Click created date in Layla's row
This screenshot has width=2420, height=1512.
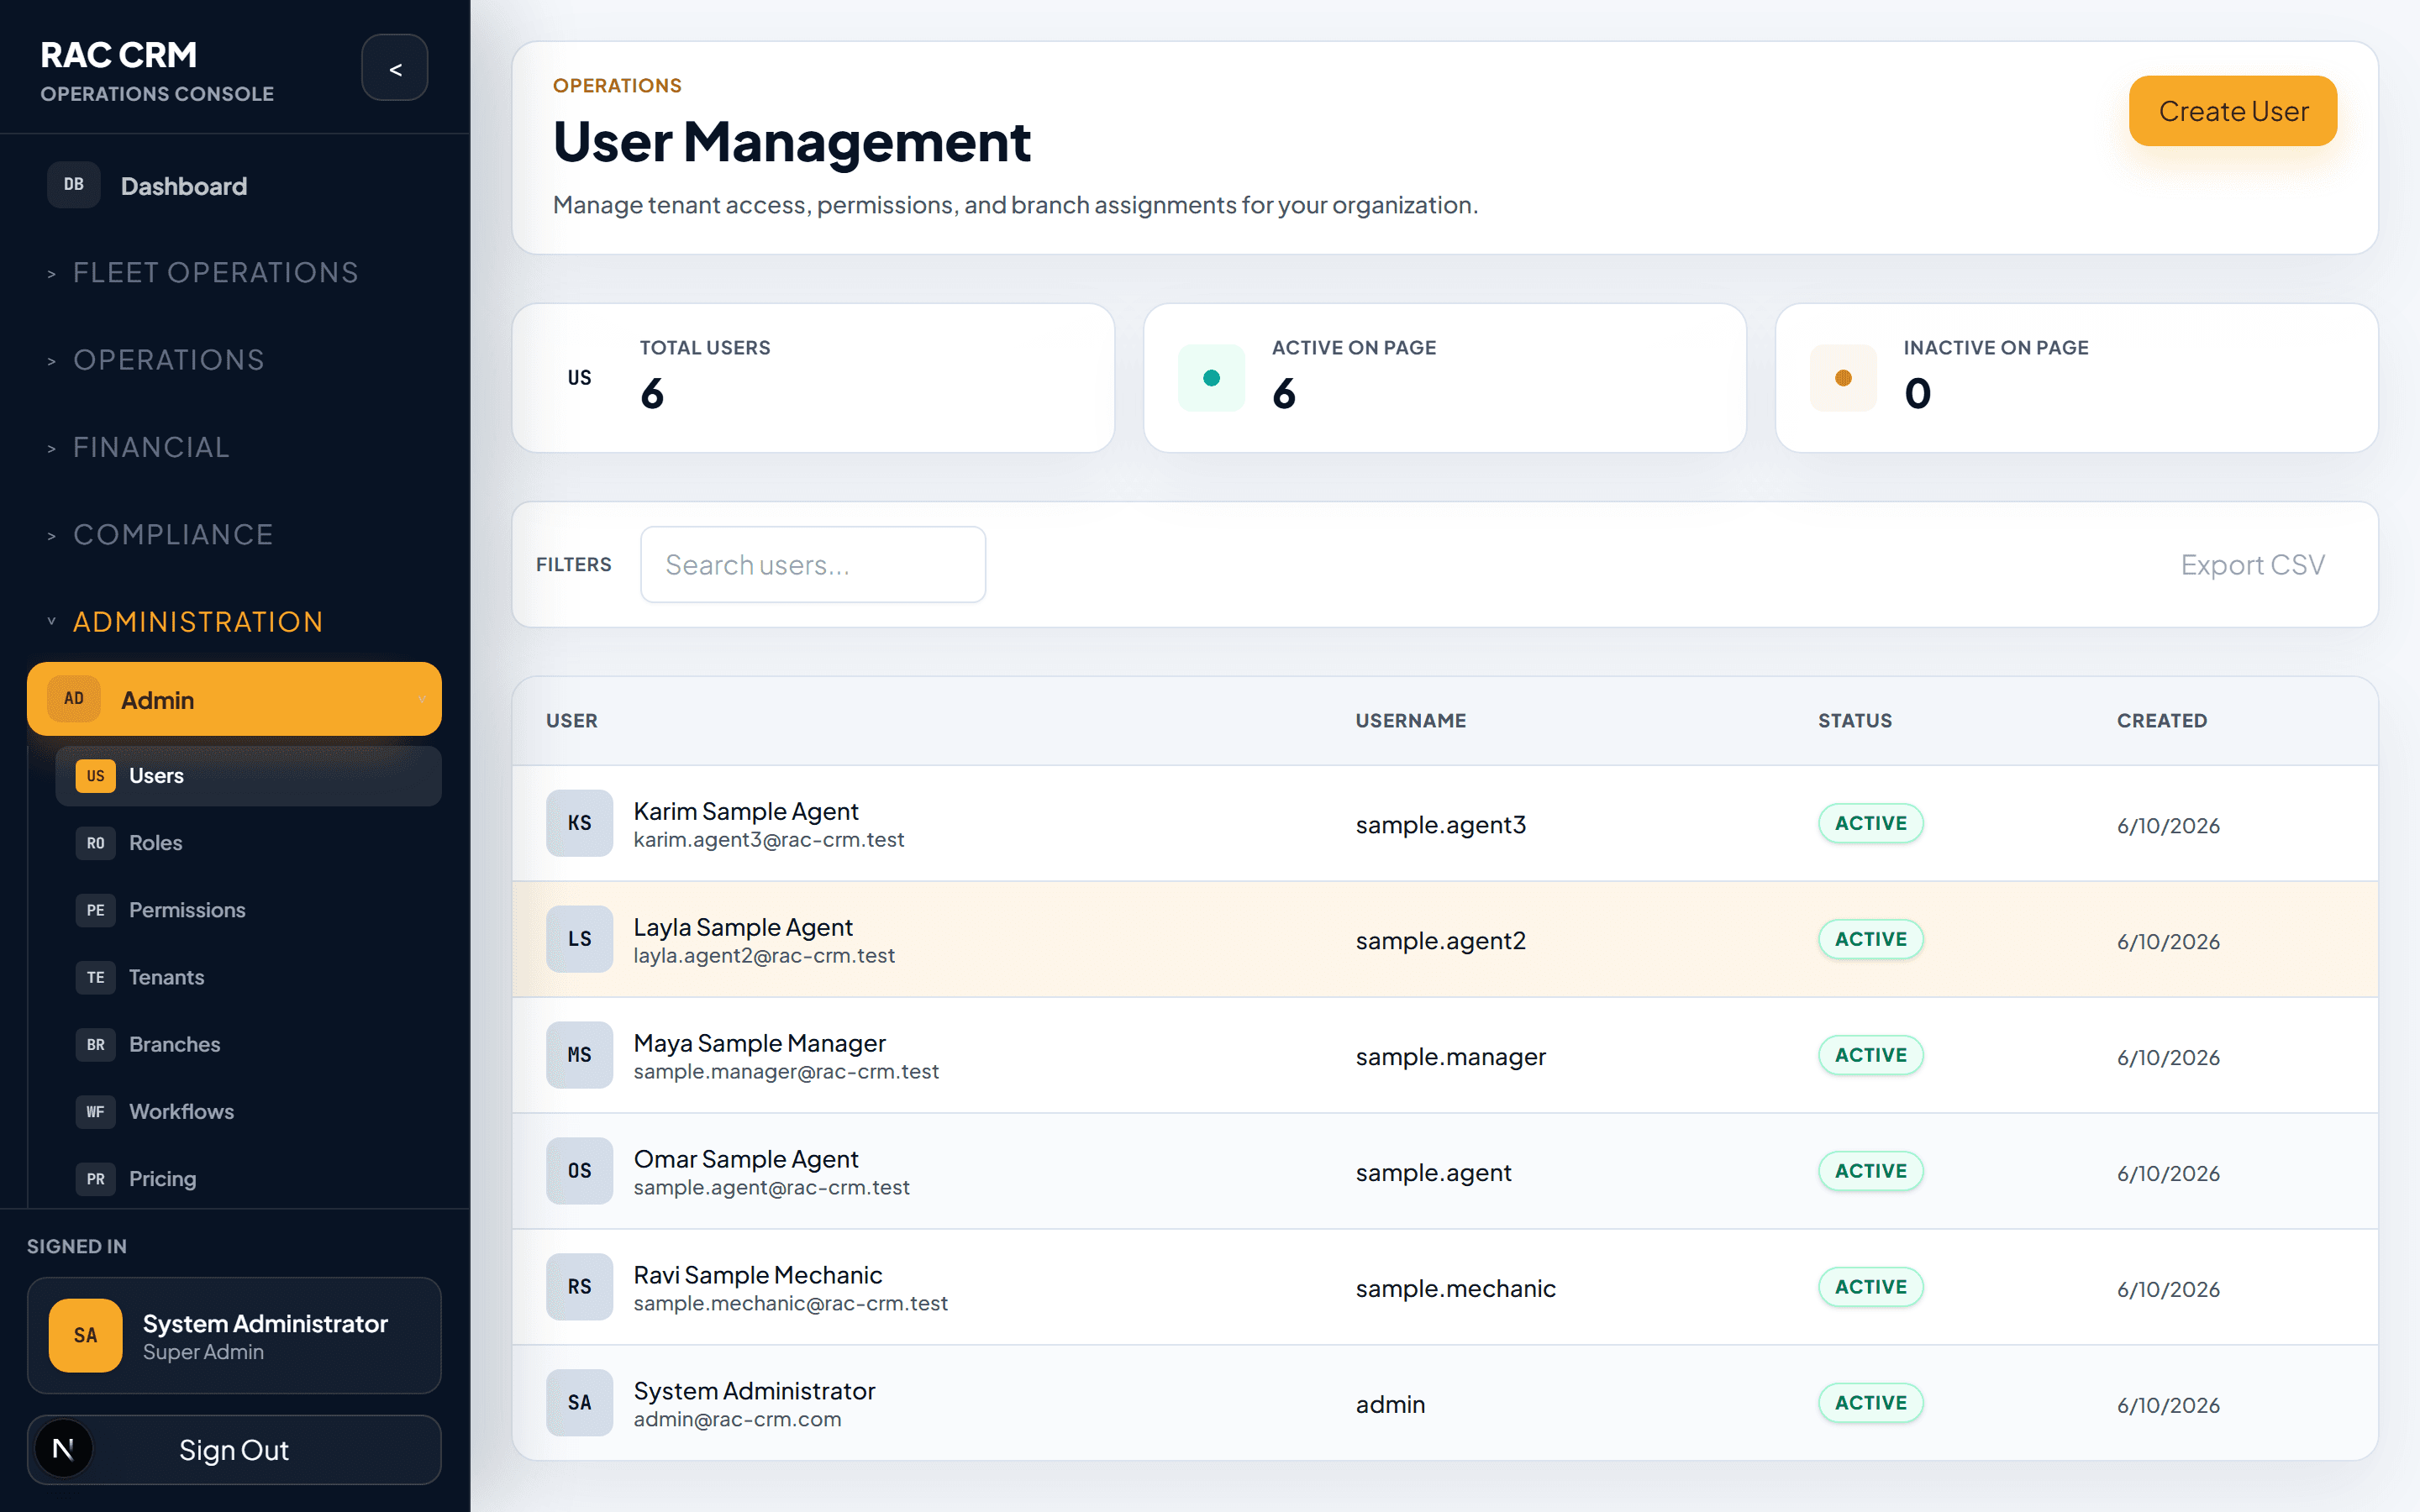tap(2168, 941)
